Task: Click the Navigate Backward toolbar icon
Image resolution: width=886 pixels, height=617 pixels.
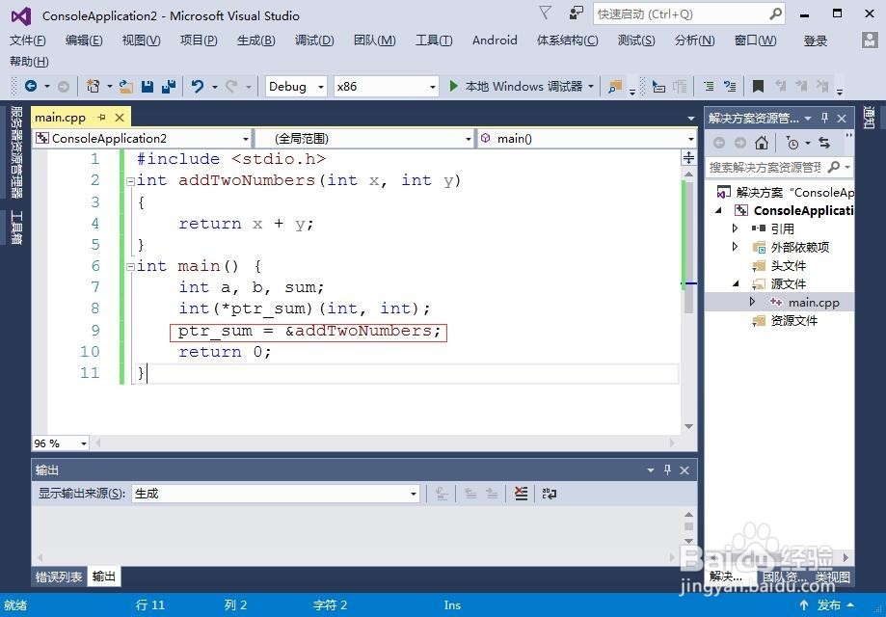Action: pyautogui.click(x=31, y=87)
